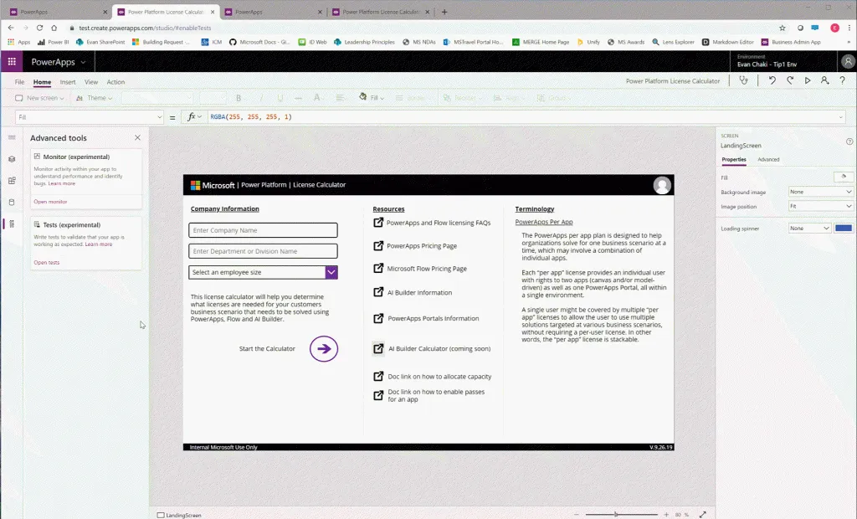Open allocate capacity doc link icon
857x519 pixels.
tap(378, 376)
